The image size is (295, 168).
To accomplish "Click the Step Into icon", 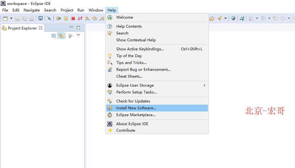I will (x=87, y=18).
